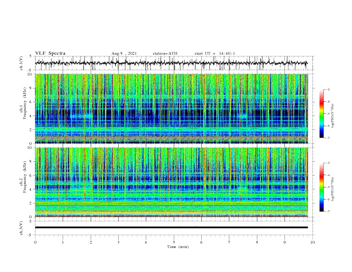Click the lower colorbar log(PSD)(V²/Hz) label
The width and height of the screenshot is (352, 272).
pos(332,189)
